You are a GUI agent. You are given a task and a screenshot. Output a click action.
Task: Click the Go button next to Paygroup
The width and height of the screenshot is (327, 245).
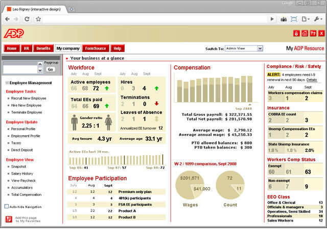pyautogui.click(x=50, y=69)
